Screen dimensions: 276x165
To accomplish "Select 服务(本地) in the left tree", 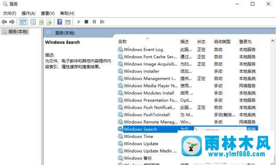I will [x=15, y=32].
